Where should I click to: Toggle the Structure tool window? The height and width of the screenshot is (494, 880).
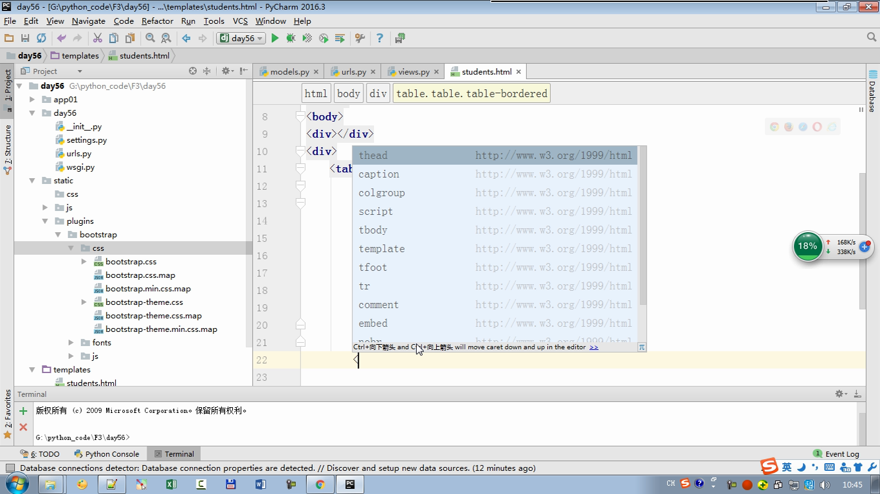click(8, 149)
